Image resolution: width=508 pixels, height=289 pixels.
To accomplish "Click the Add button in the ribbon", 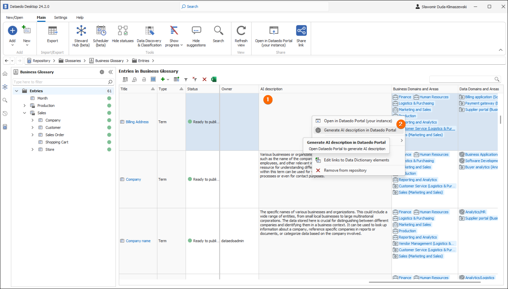I will point(12,35).
